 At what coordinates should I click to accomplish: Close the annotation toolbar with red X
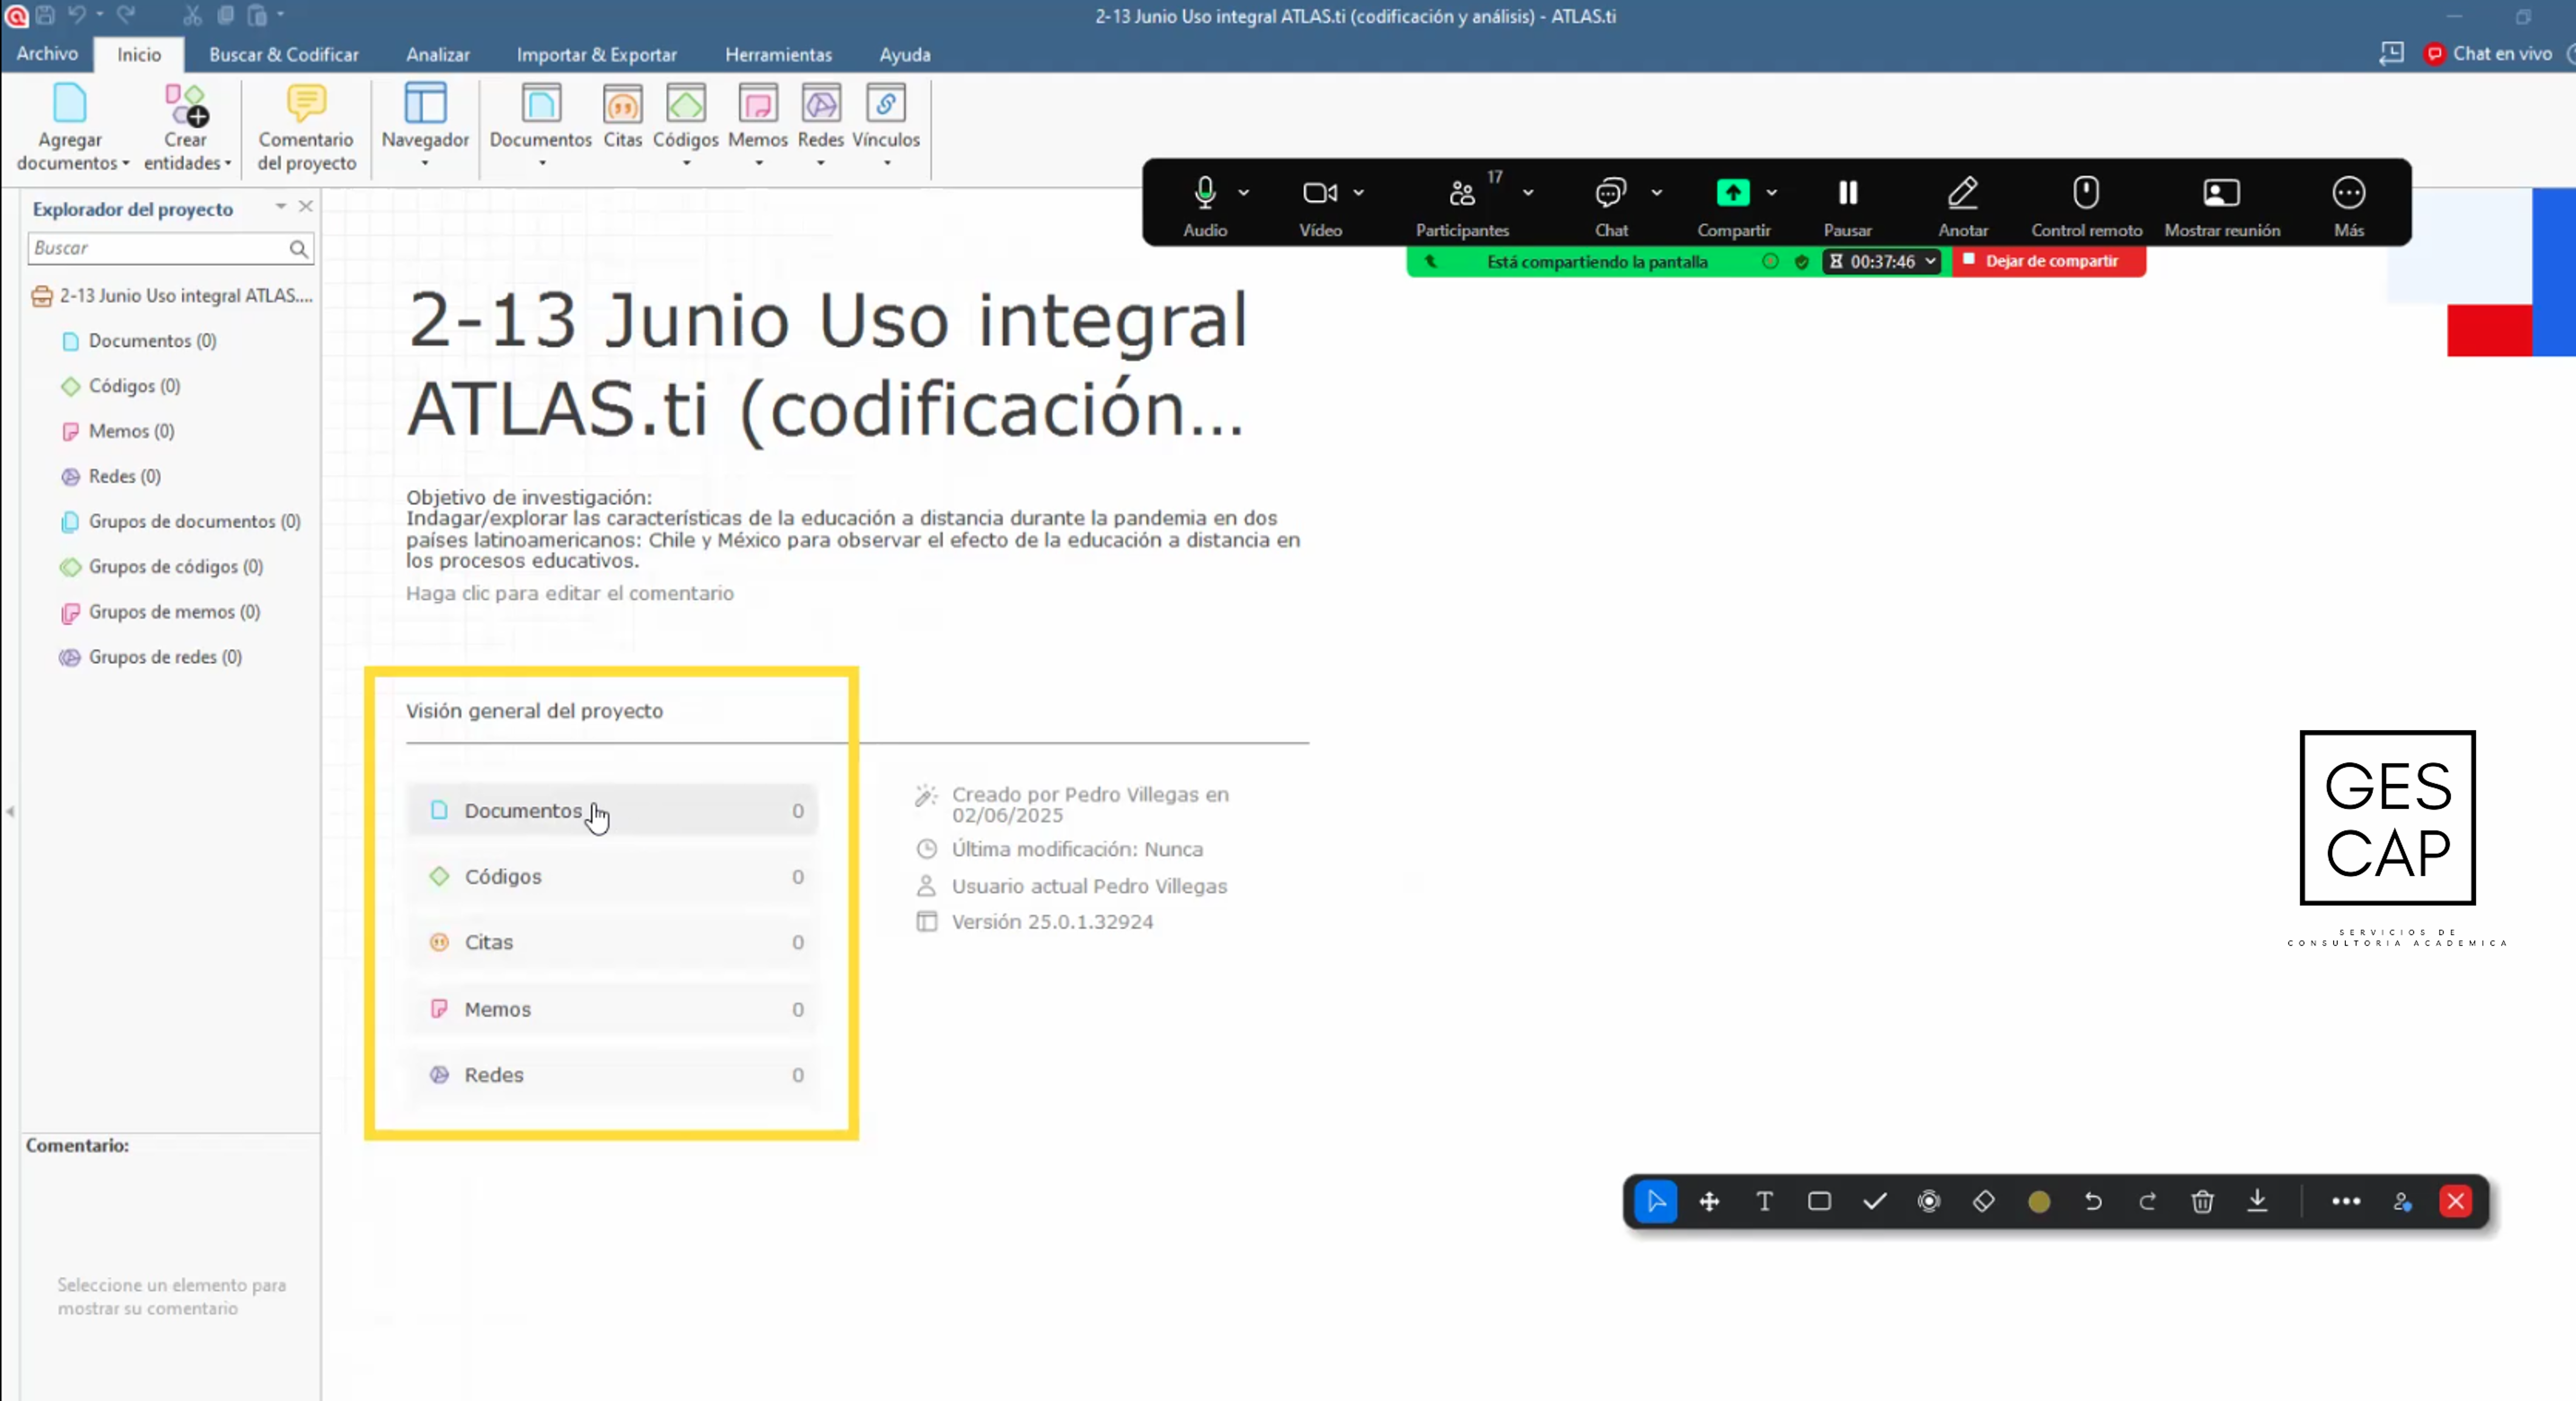tap(2456, 1201)
